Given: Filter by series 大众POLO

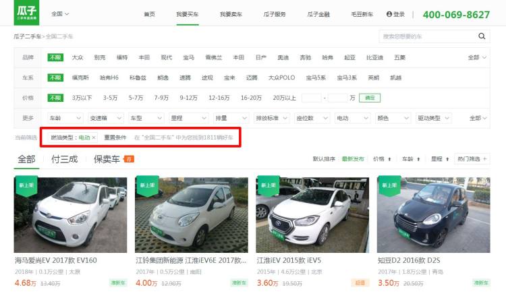Looking at the screenshot, I should tap(282, 78).
